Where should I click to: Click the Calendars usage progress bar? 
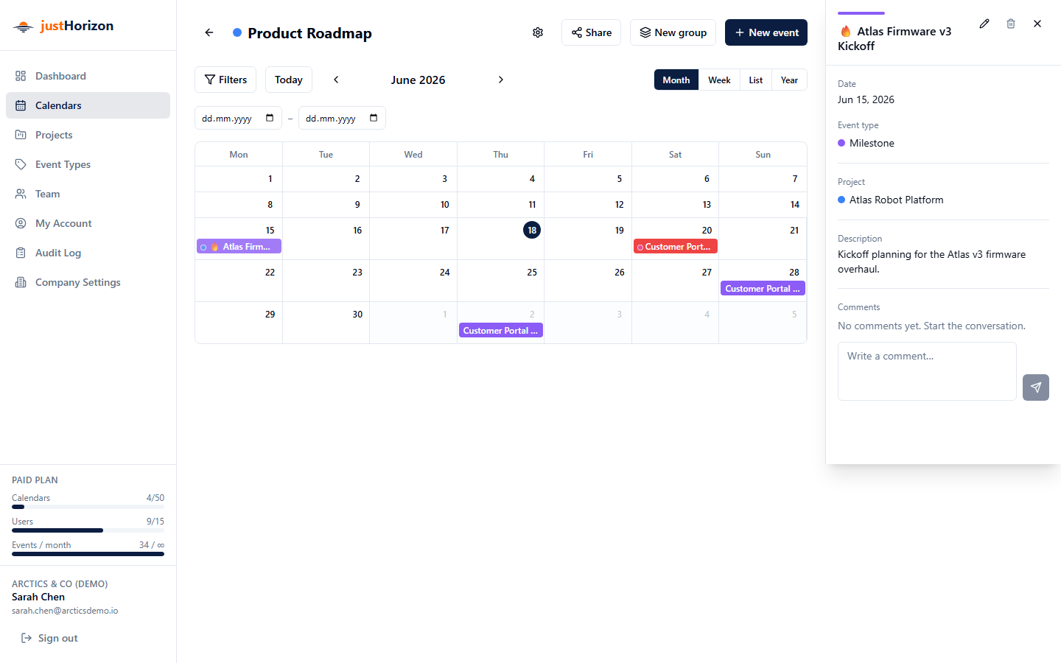point(88,507)
